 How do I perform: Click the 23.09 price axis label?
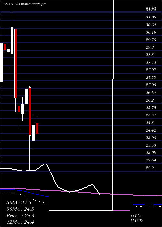(x=151, y=152)
